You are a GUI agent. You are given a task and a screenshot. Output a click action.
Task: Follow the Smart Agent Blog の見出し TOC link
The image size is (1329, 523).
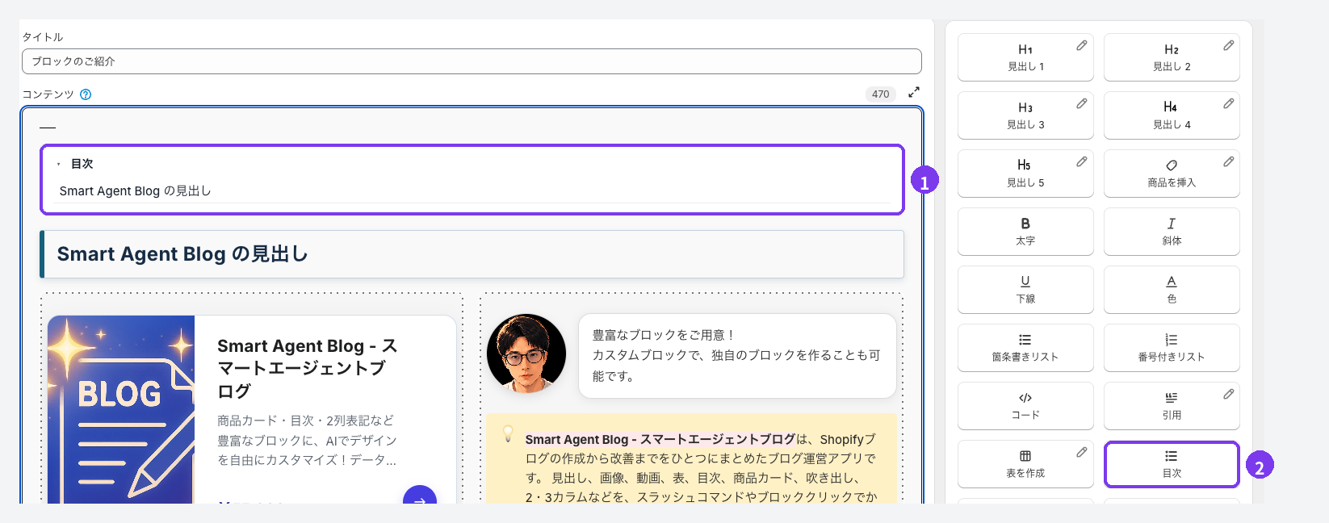pyautogui.click(x=135, y=191)
